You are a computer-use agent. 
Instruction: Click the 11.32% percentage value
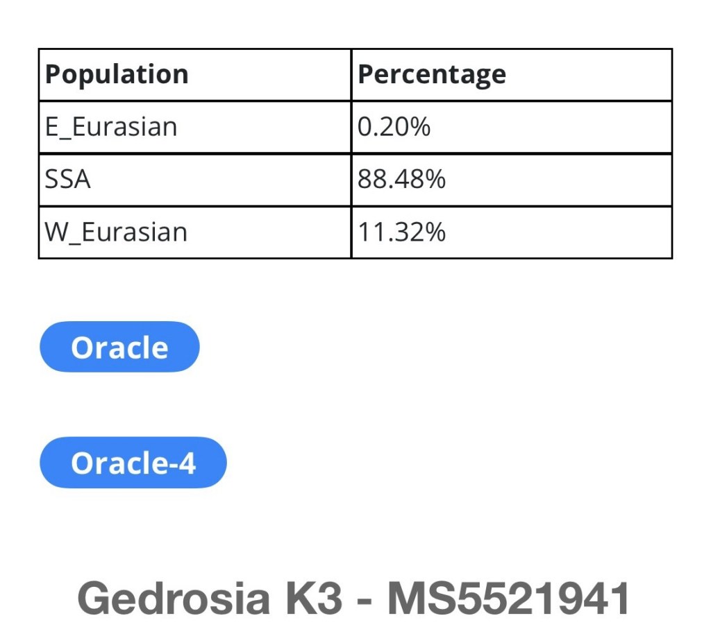point(401,232)
